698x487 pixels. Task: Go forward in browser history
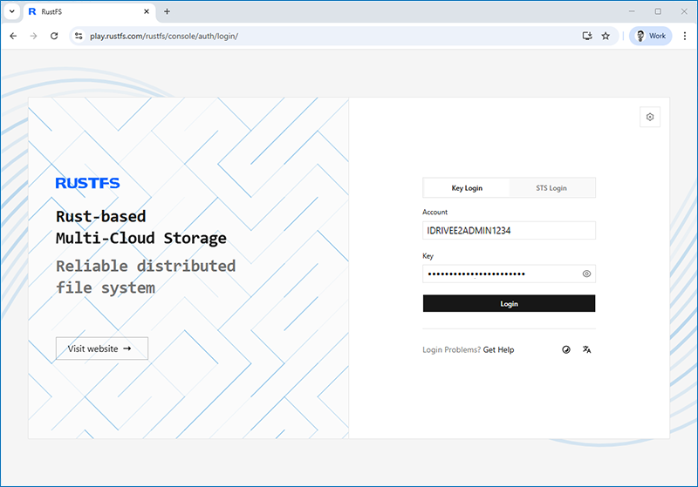point(33,36)
